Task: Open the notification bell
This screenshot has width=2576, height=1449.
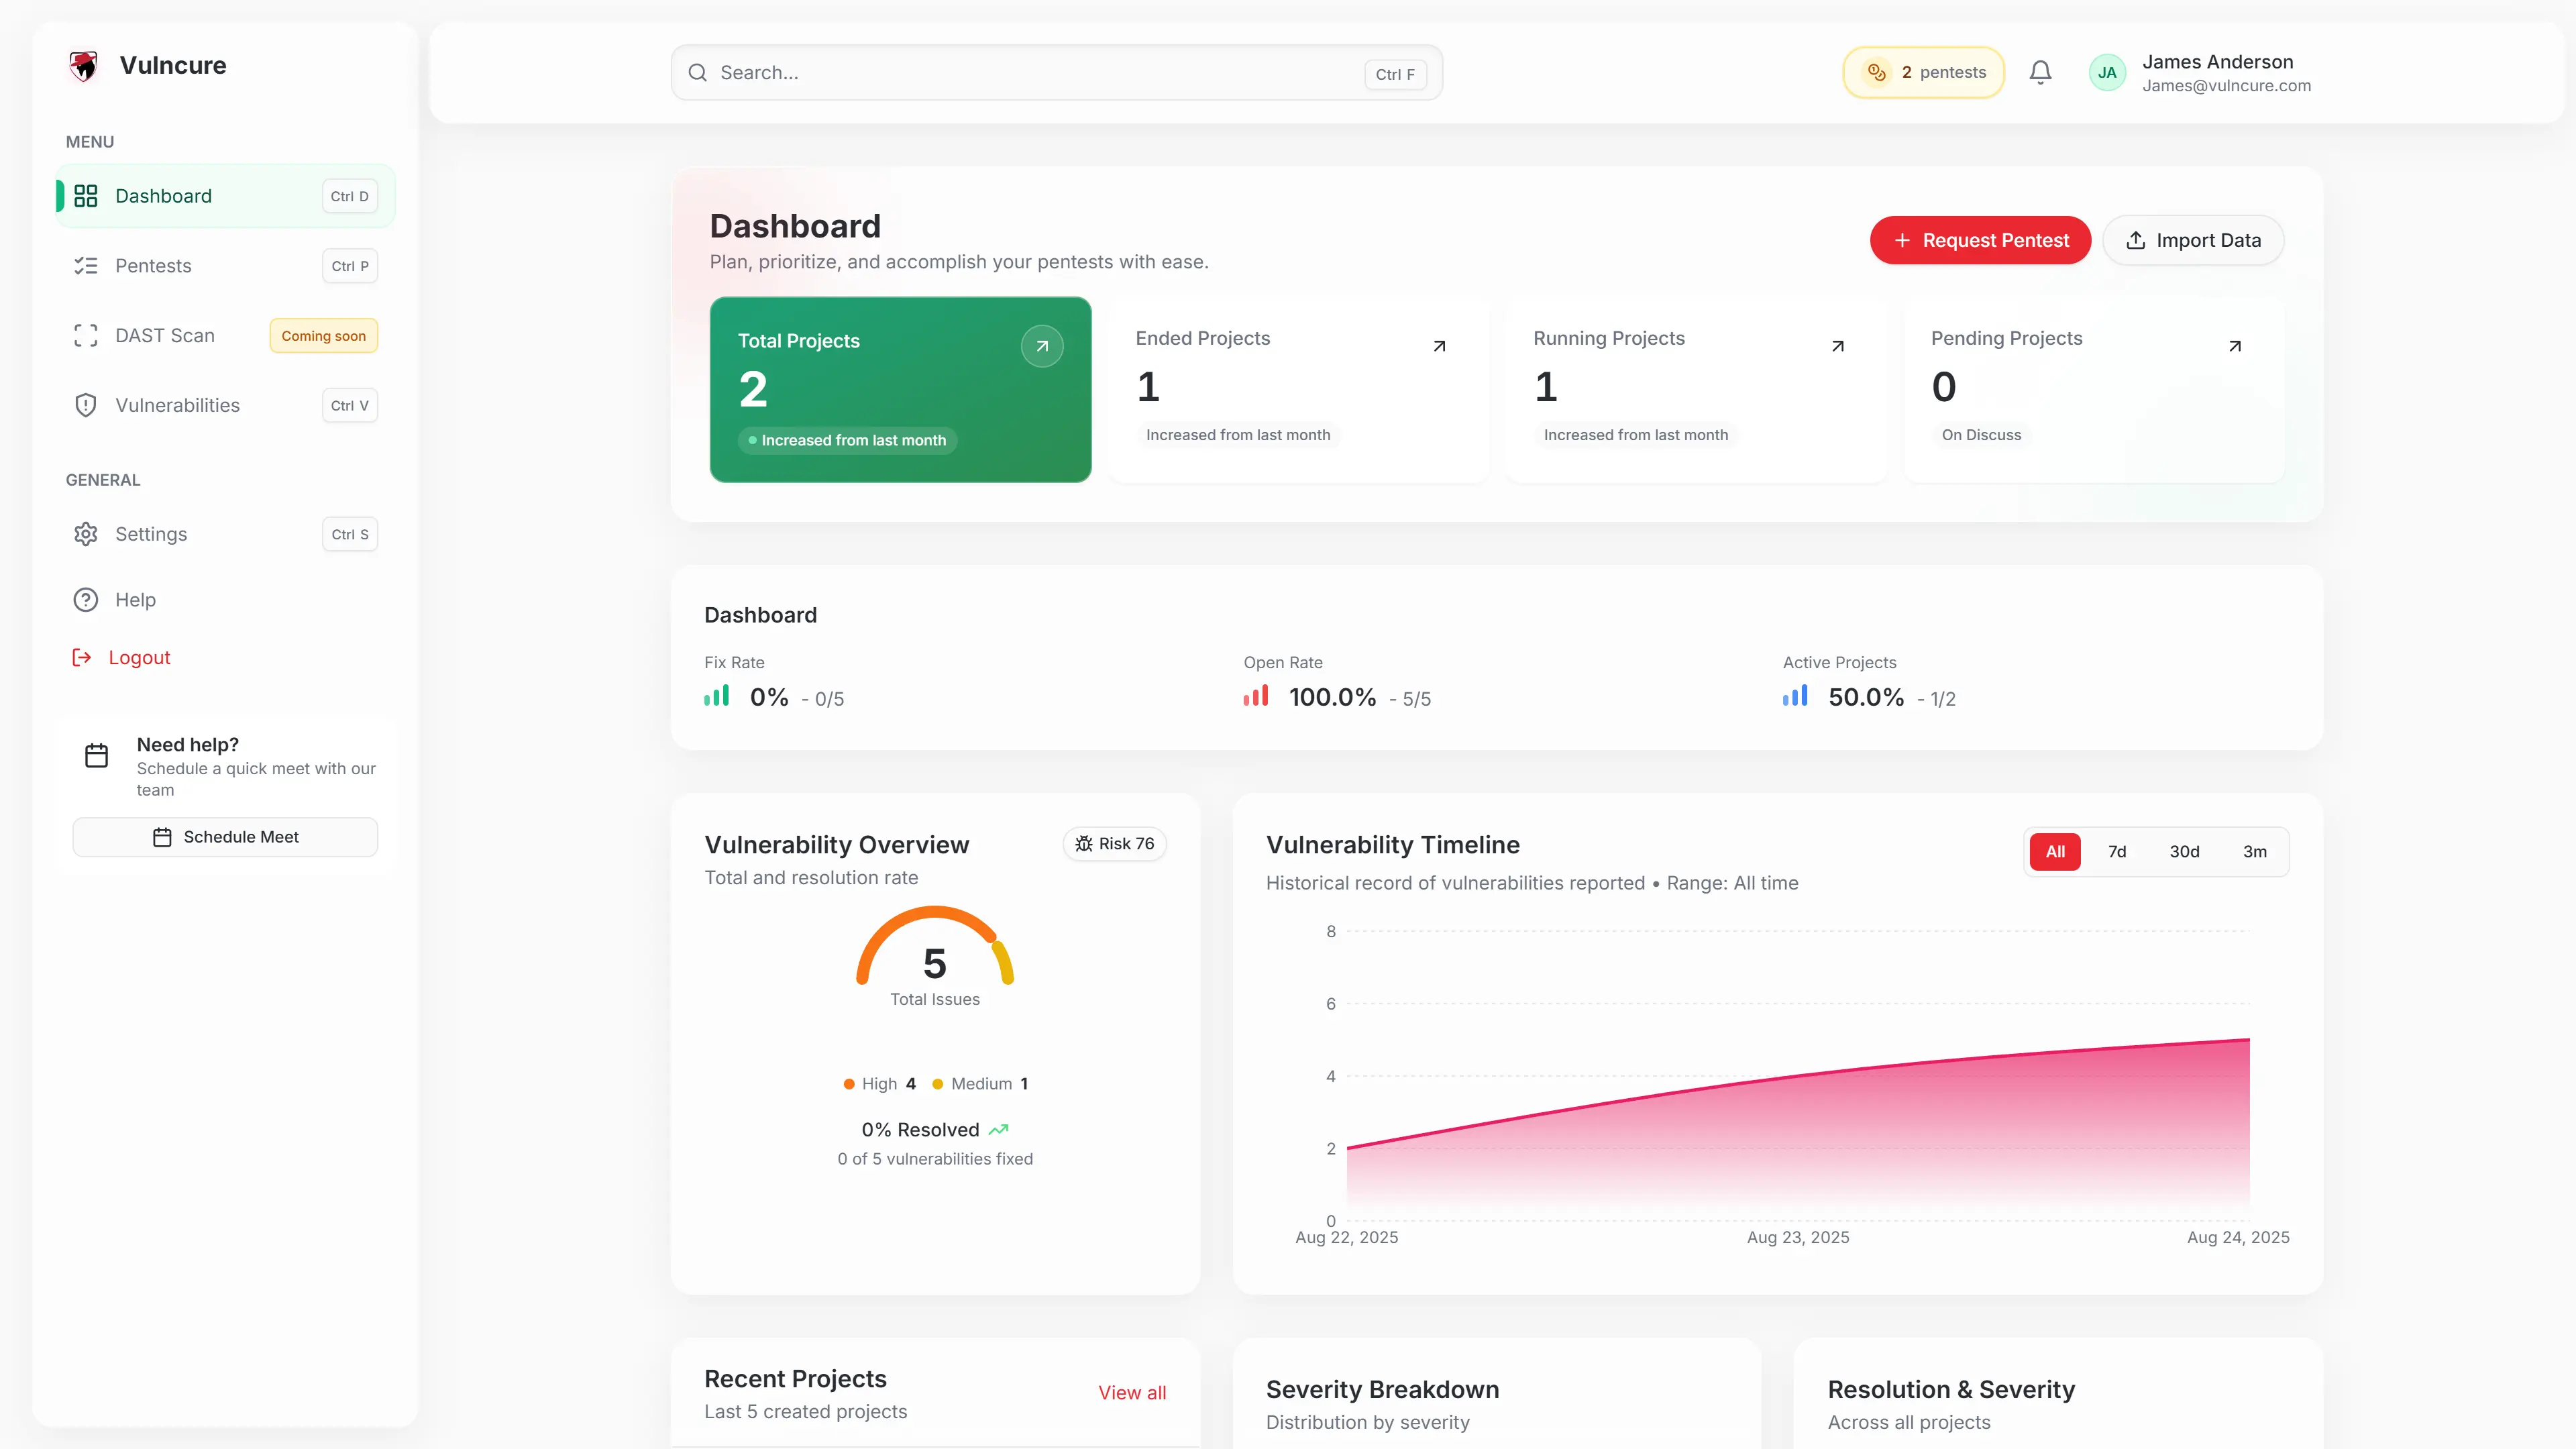Action: 2040,71
